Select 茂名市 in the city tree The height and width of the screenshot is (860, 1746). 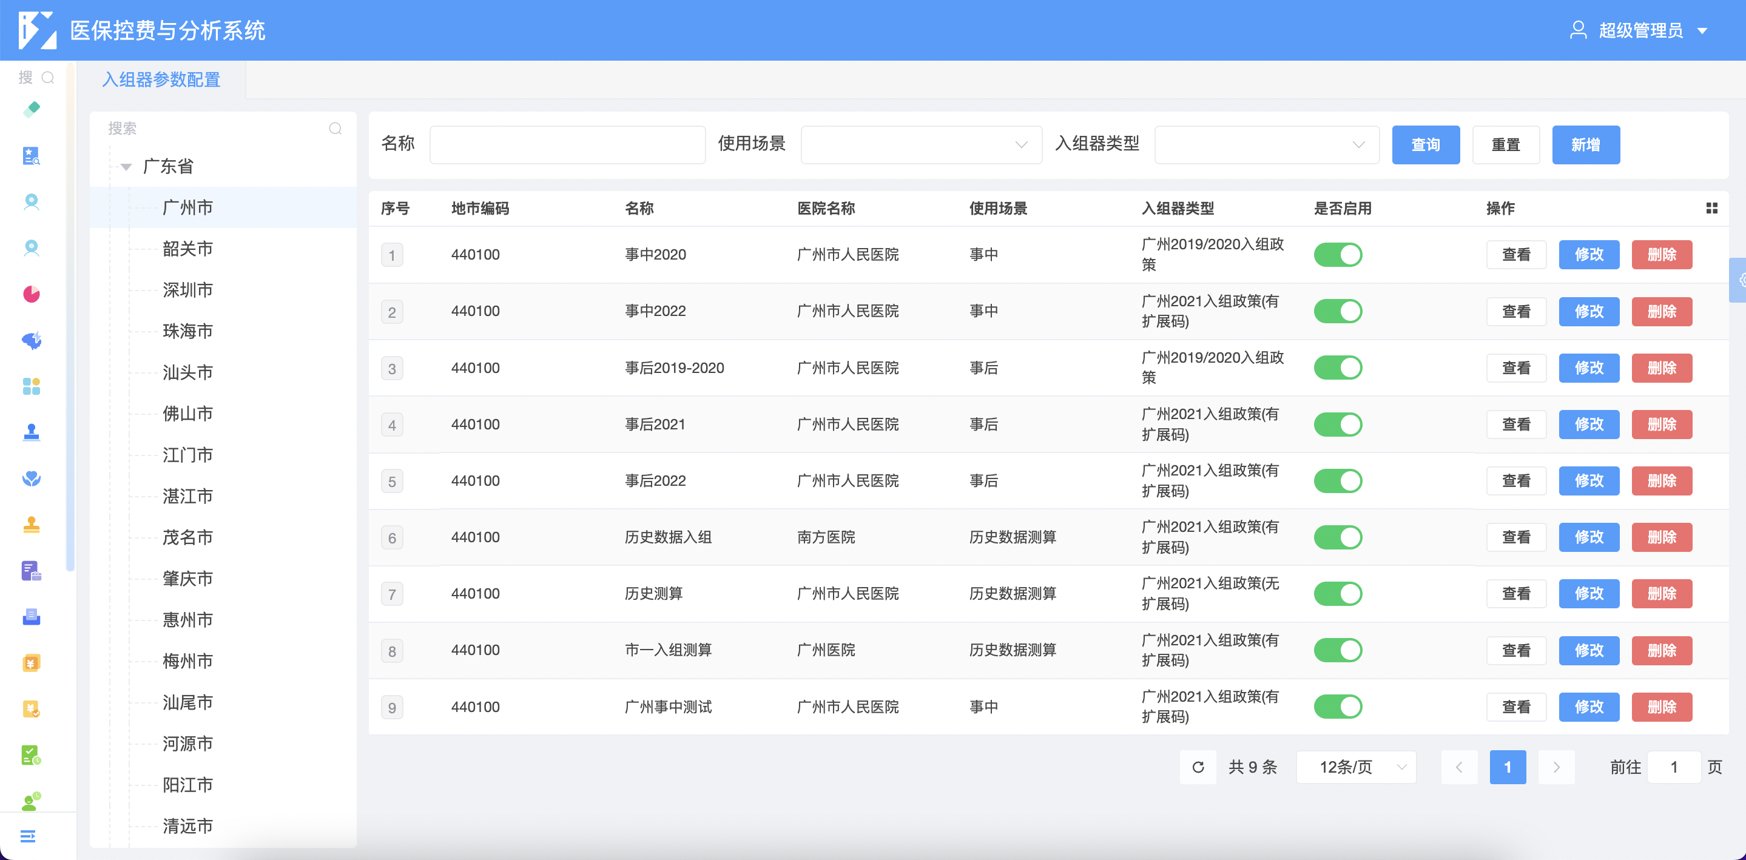pyautogui.click(x=187, y=537)
